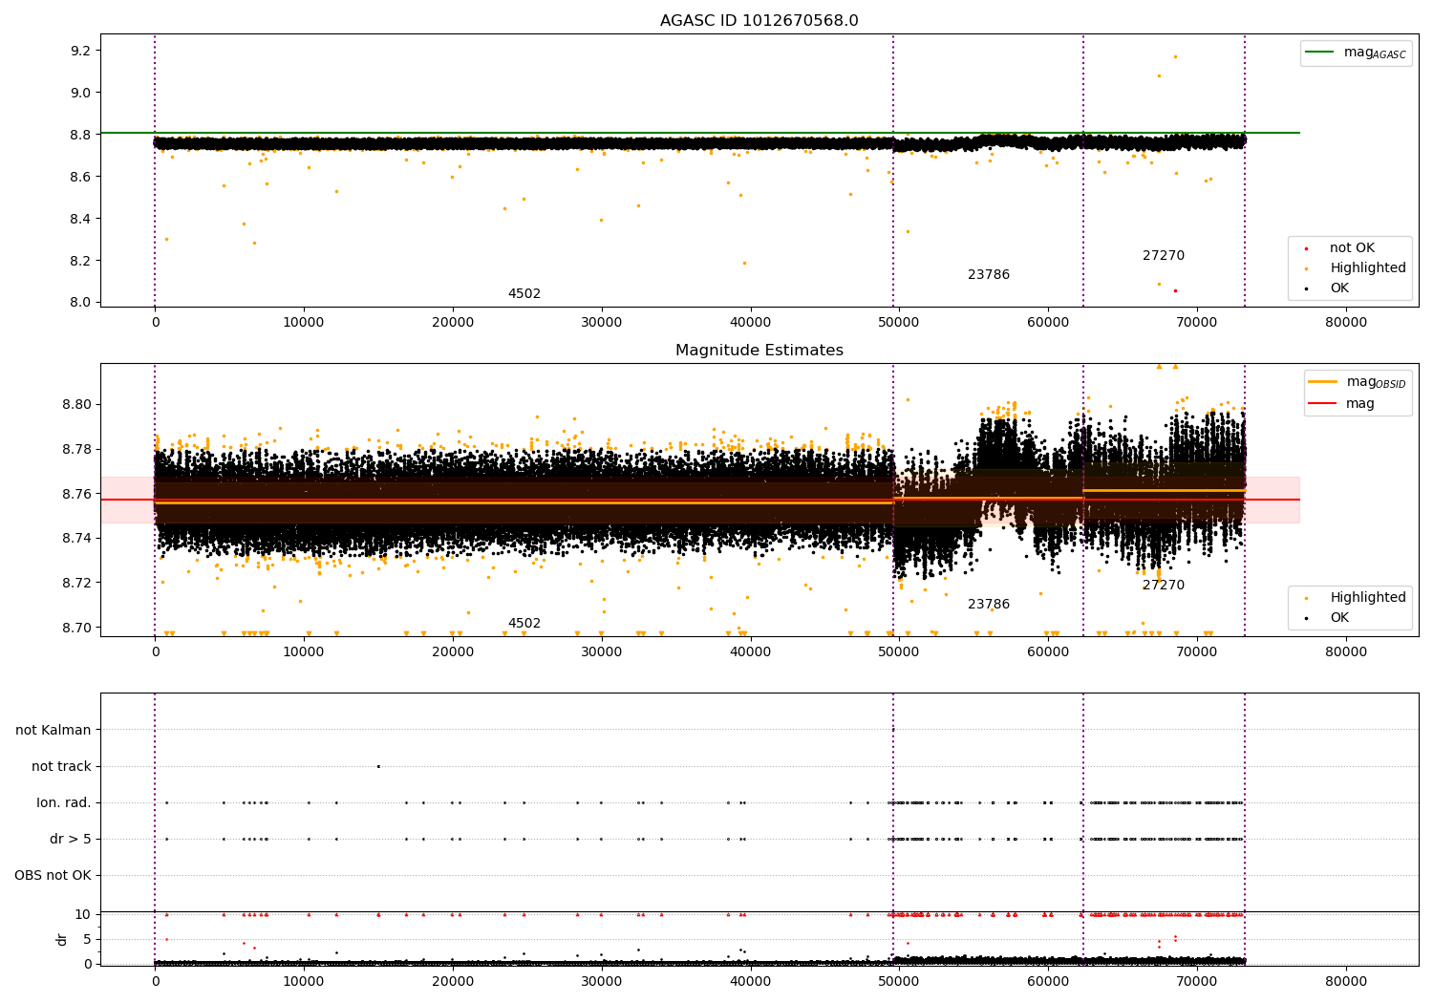Viewport: 1433px width, 1003px height.
Task: Click the title 'AGASC ID 1012670568.0'
Action: (x=759, y=21)
